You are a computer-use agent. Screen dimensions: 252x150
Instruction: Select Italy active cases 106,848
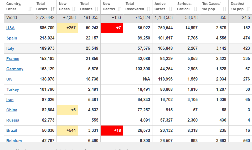[x=165, y=48]
